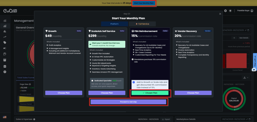Click plus button beside See Details
The height and width of the screenshot is (122, 257).
click(234, 38)
